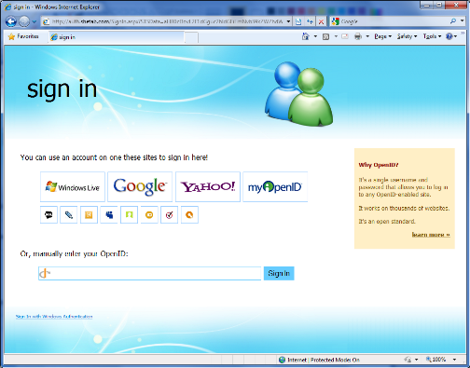Click the Internet zone globe icon
Viewport: 470px width, 368px height.
point(283,360)
